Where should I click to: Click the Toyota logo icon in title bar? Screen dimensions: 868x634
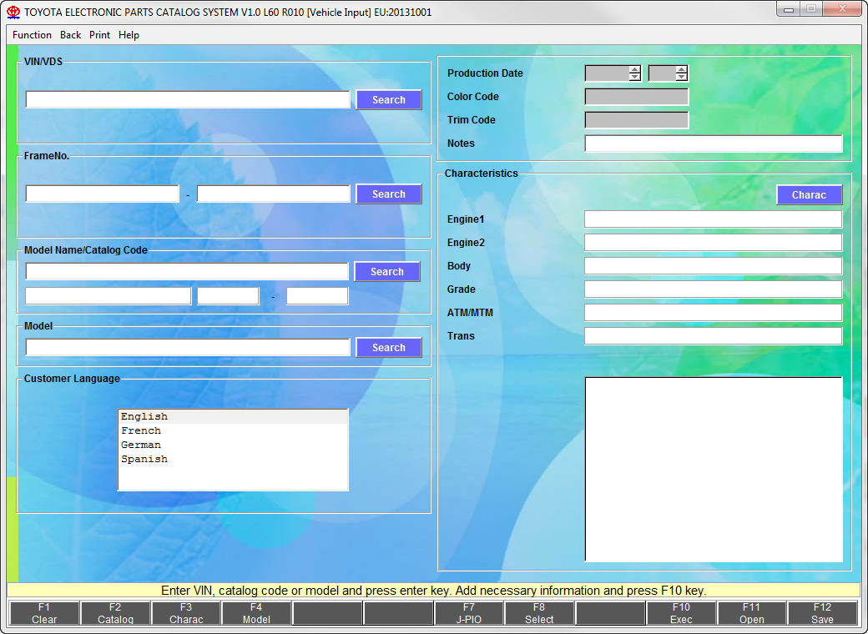point(13,13)
